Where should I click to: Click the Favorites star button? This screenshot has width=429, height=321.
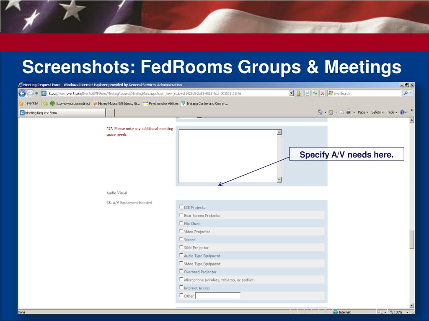click(28, 104)
